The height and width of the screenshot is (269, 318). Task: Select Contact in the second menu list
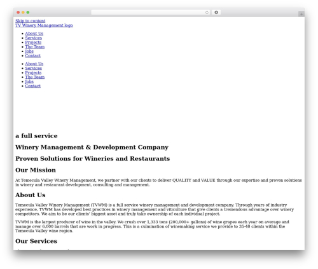point(33,86)
